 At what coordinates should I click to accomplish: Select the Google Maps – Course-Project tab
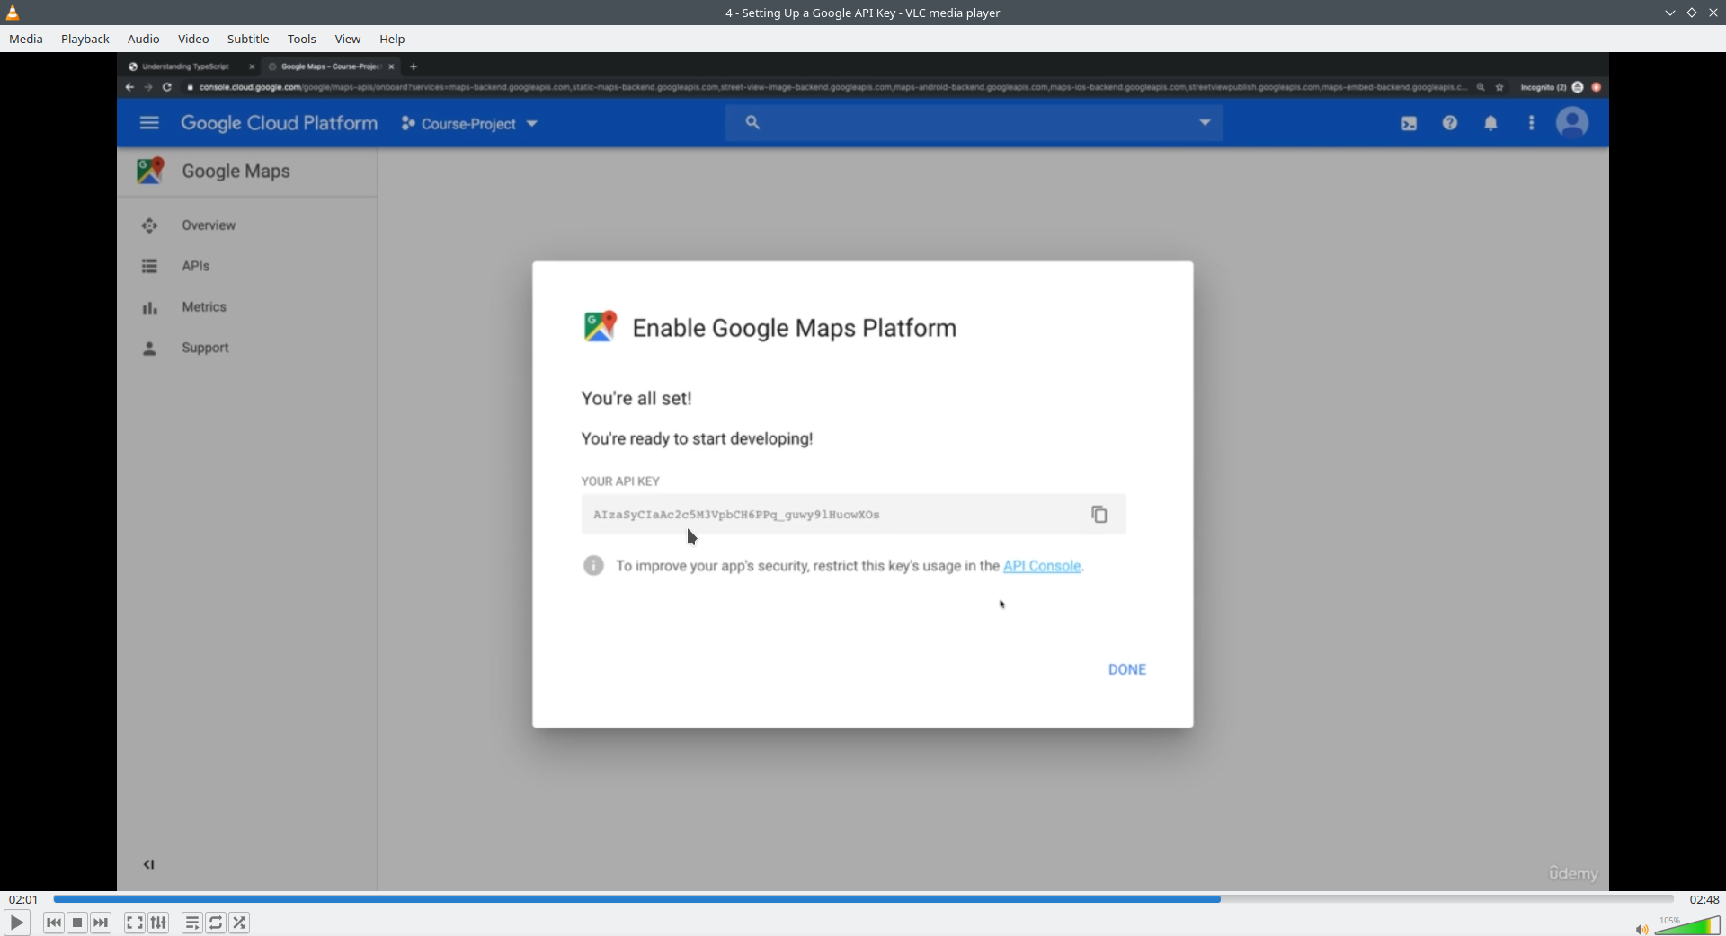pos(331,66)
